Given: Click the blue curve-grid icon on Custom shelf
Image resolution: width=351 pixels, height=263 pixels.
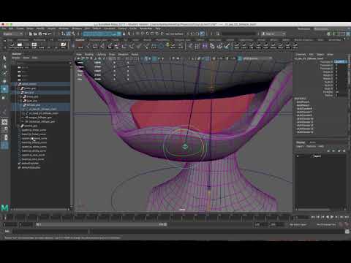Looking at the screenshot, I should (154, 45).
